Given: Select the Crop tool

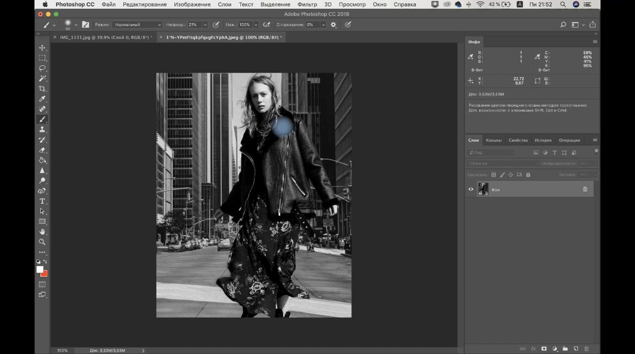Looking at the screenshot, I should 42,89.
